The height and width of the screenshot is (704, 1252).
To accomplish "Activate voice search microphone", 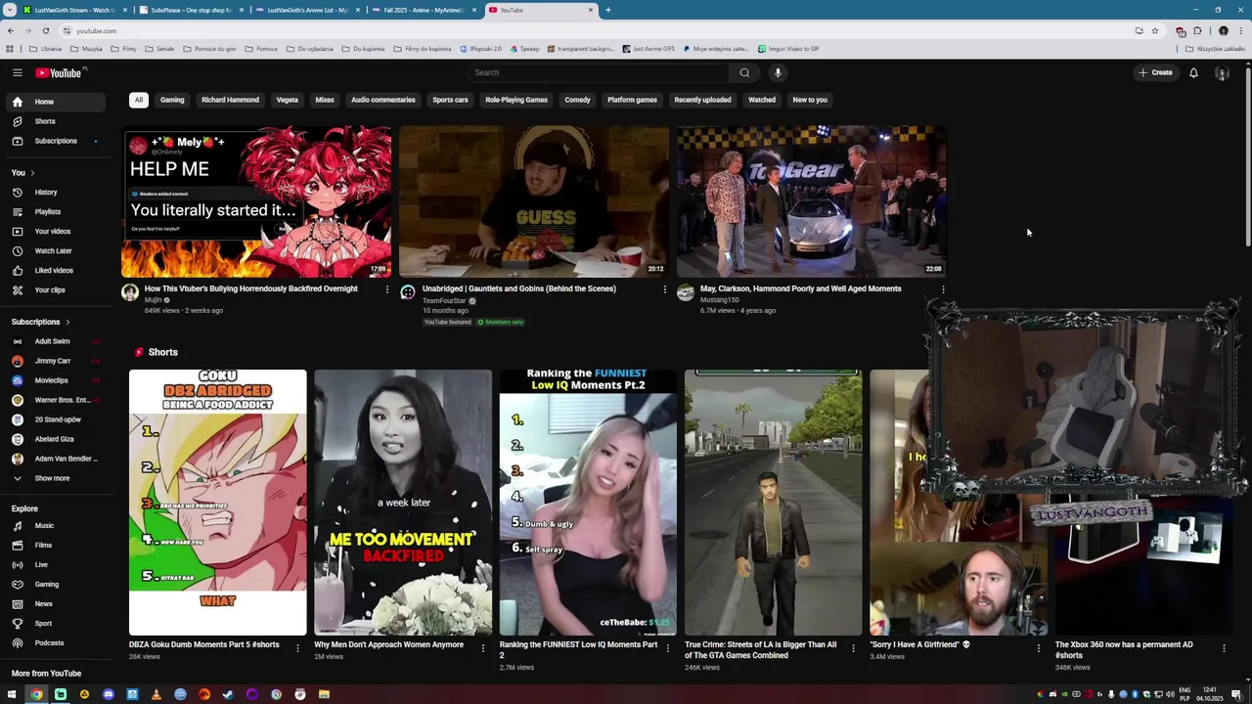I will point(778,72).
